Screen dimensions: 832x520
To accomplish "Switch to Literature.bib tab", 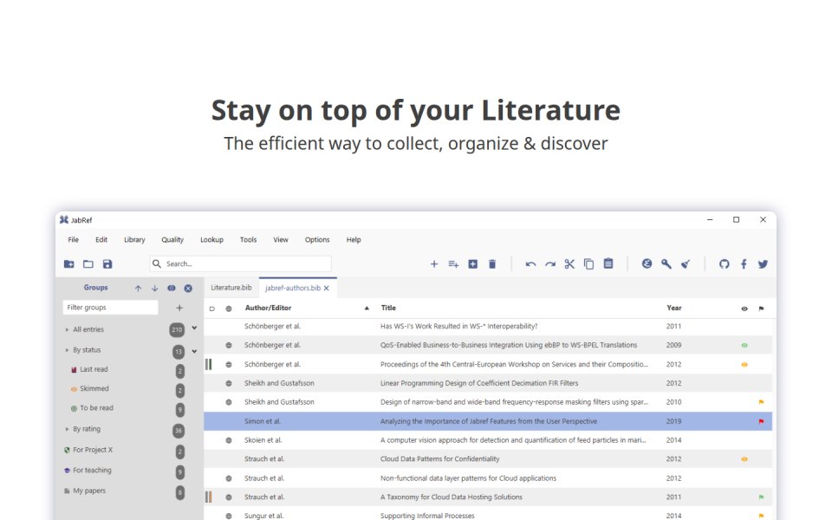I will pos(231,288).
